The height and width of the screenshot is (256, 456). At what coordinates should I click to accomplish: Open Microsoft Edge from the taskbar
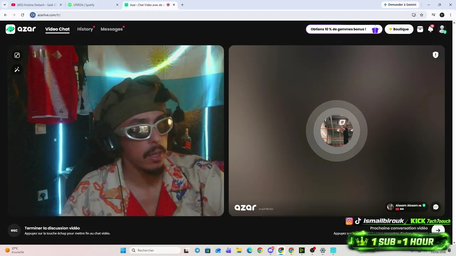(249, 250)
